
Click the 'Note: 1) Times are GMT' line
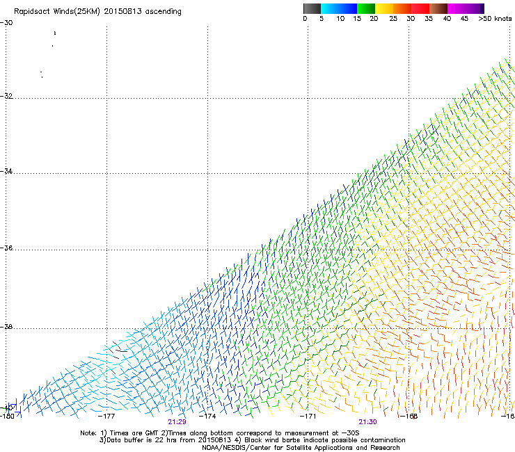click(220, 433)
